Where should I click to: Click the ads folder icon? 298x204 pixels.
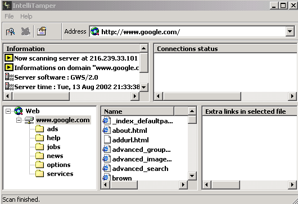[39, 129]
